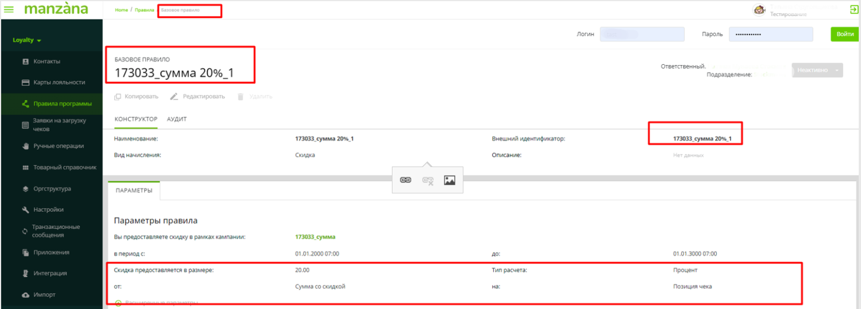
Task: Open the Неактивно status dropdown
Action: (x=818, y=70)
